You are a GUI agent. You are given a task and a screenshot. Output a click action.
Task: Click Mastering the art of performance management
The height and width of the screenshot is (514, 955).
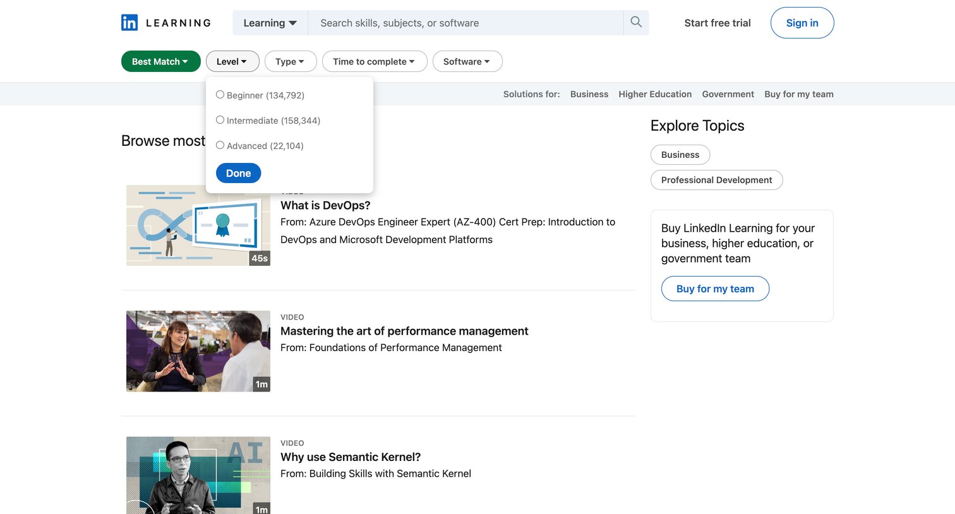tap(404, 331)
